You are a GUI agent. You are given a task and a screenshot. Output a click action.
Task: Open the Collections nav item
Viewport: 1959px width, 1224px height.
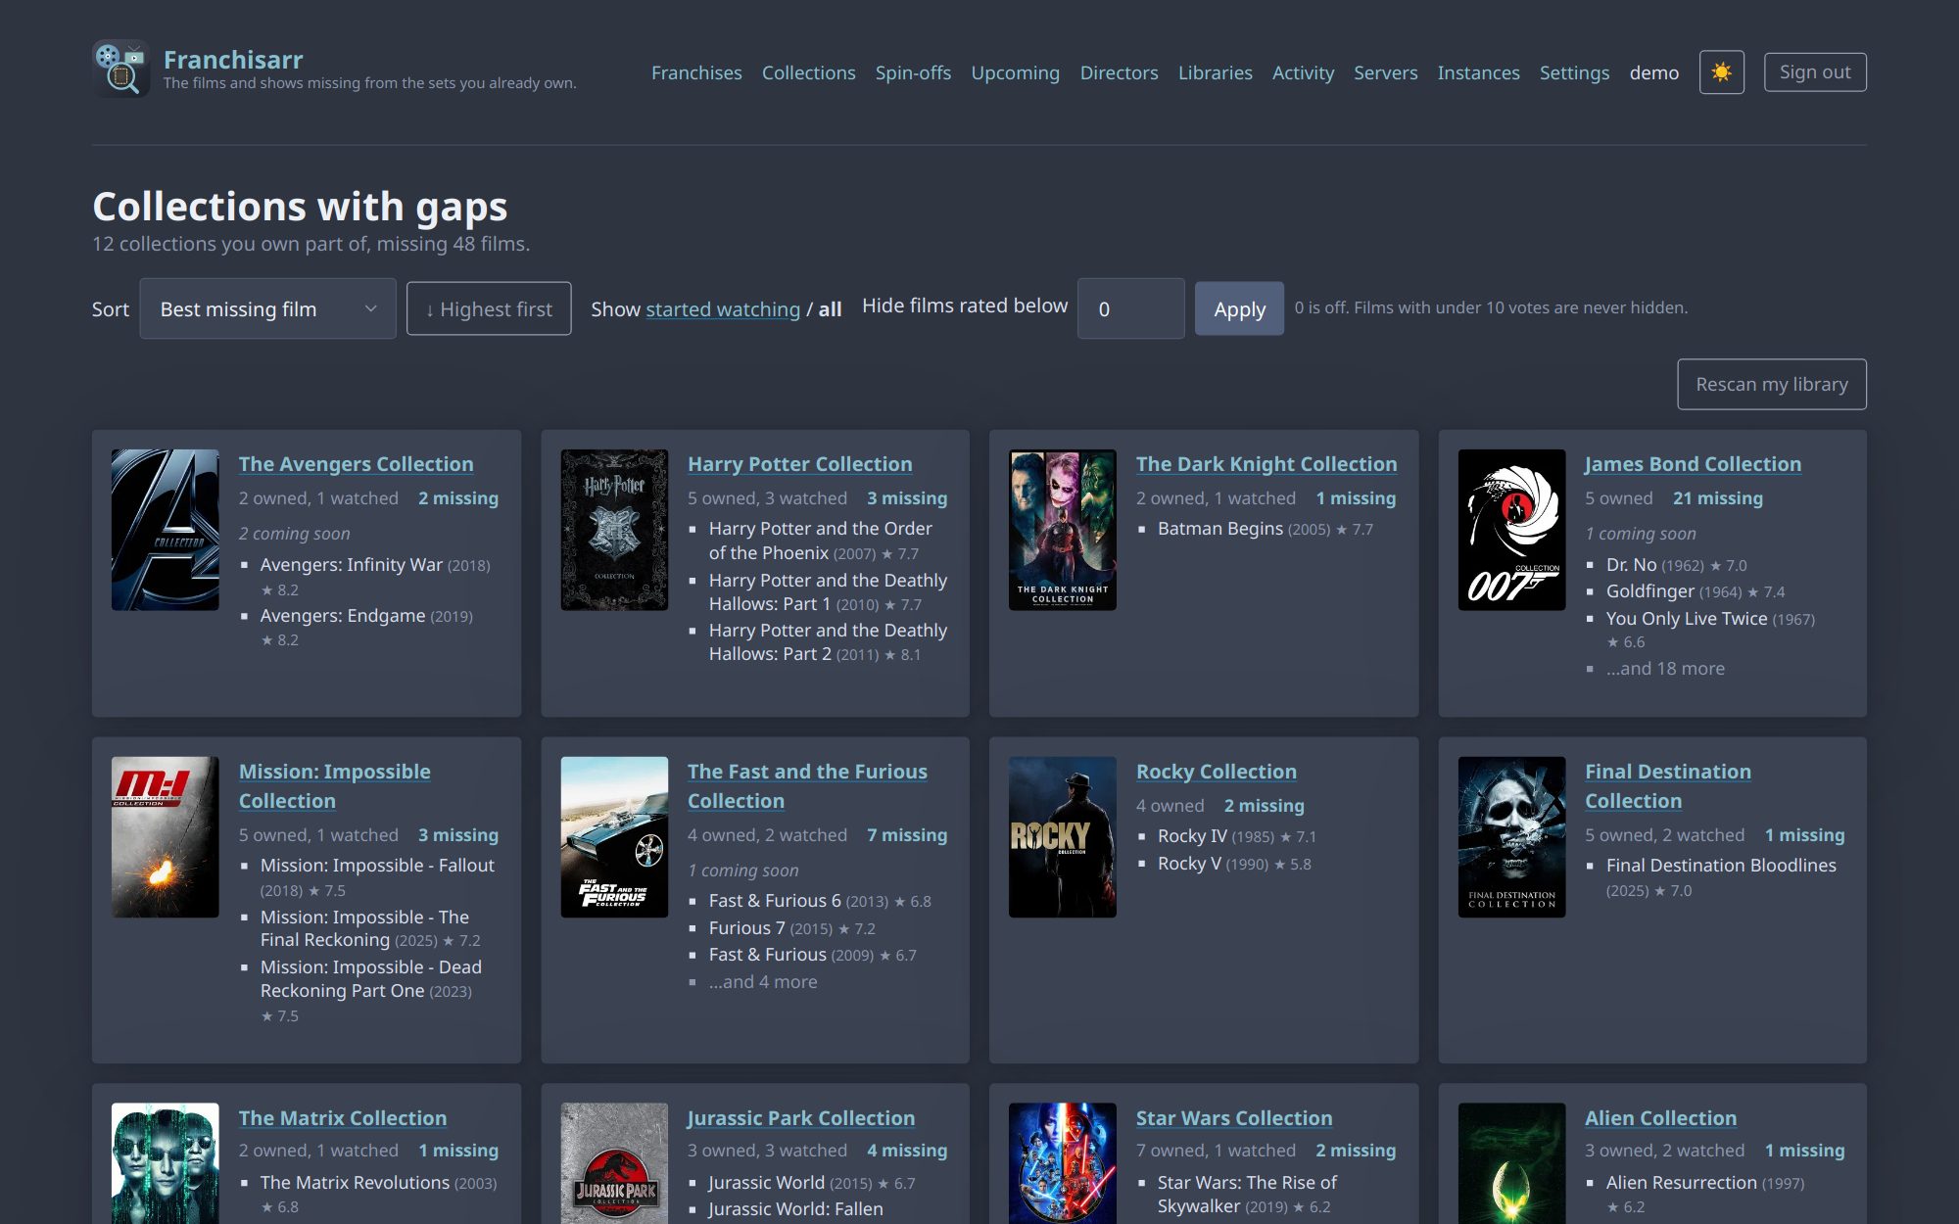point(808,72)
